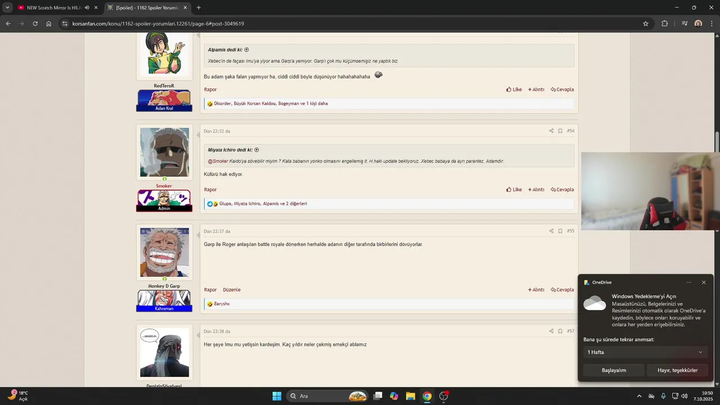
Task: Reply to Monkey D Garp's post with Cevapla
Action: coord(562,290)
